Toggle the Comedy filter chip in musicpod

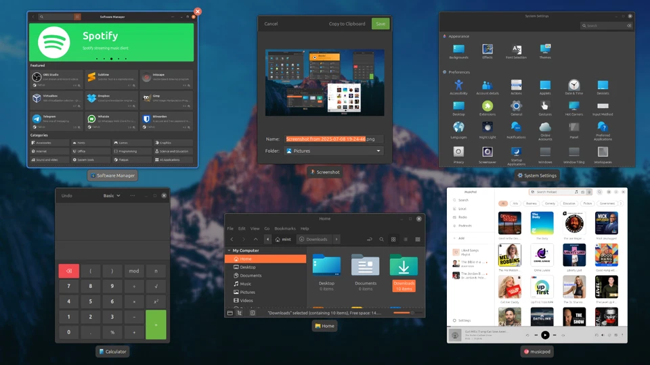[550, 203]
